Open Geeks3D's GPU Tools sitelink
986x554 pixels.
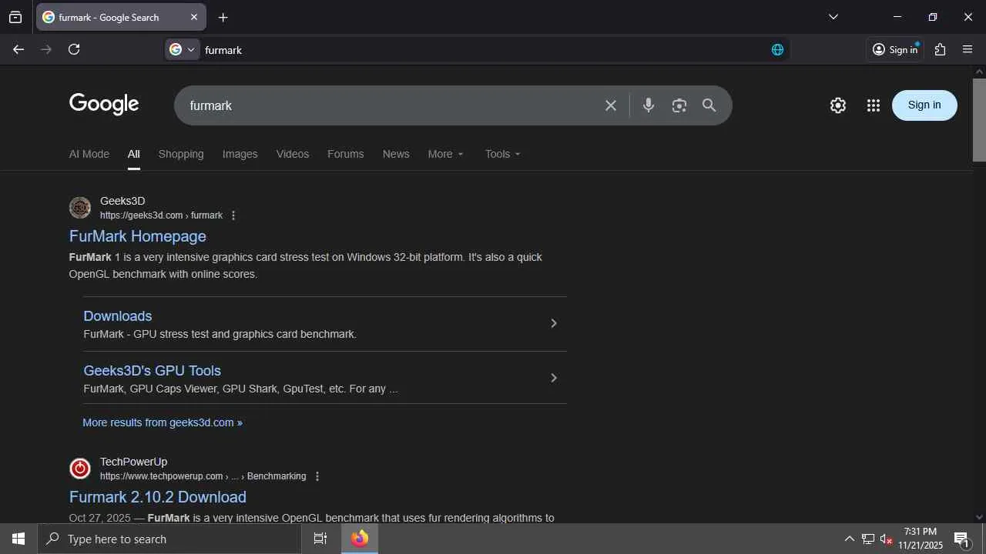tap(153, 371)
